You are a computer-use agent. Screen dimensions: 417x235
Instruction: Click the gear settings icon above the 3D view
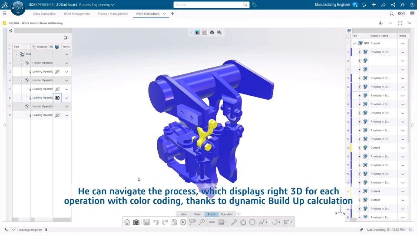[212, 32]
